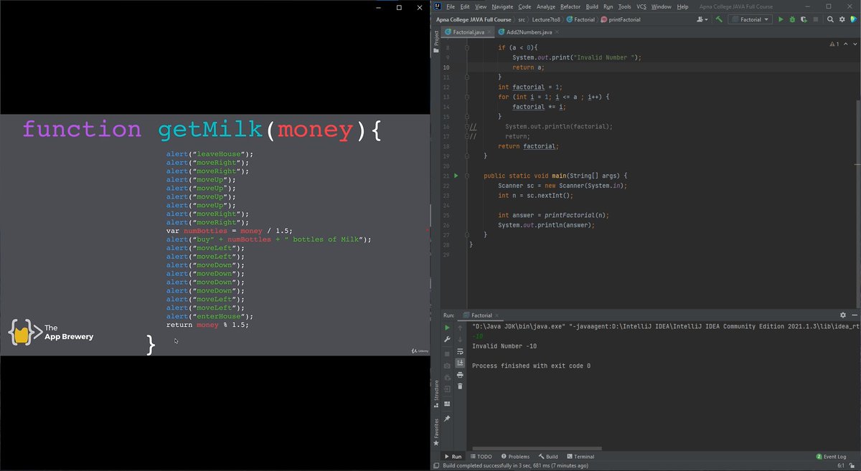Image resolution: width=861 pixels, height=471 pixels.
Task: Open the Help menu
Action: [682, 6]
